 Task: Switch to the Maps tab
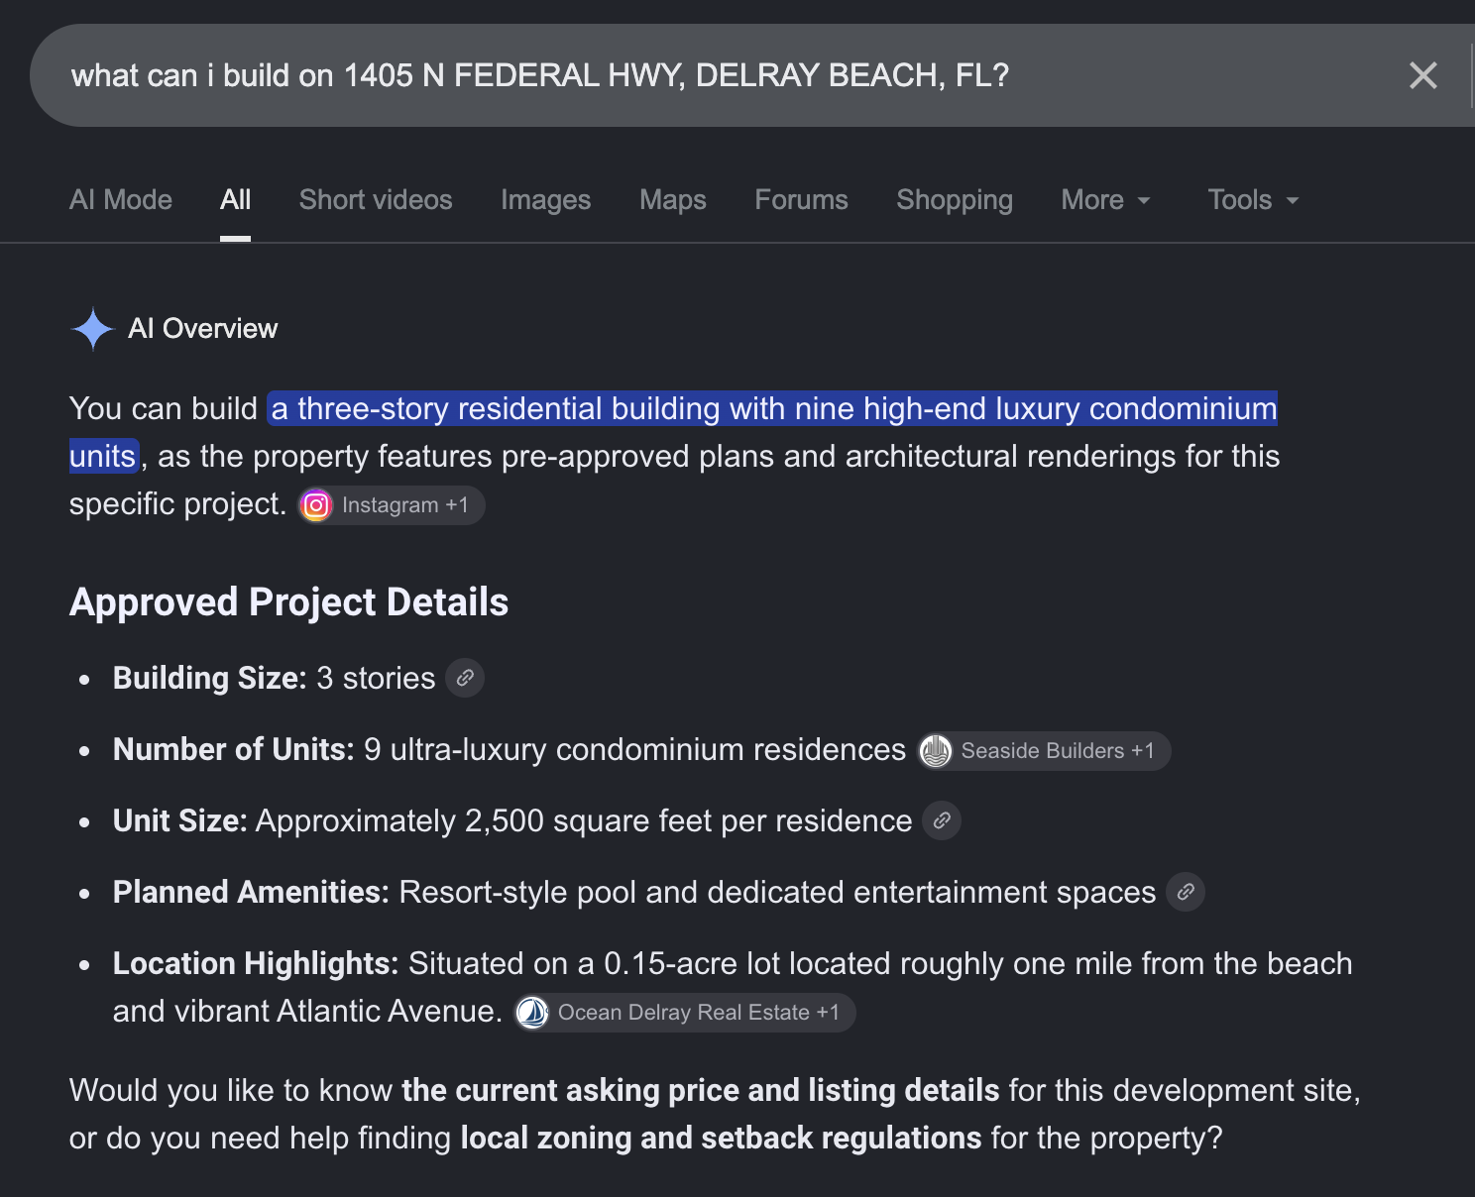point(673,200)
